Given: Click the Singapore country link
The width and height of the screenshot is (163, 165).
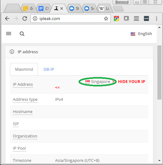Looking at the screenshot, I should click(100, 82).
